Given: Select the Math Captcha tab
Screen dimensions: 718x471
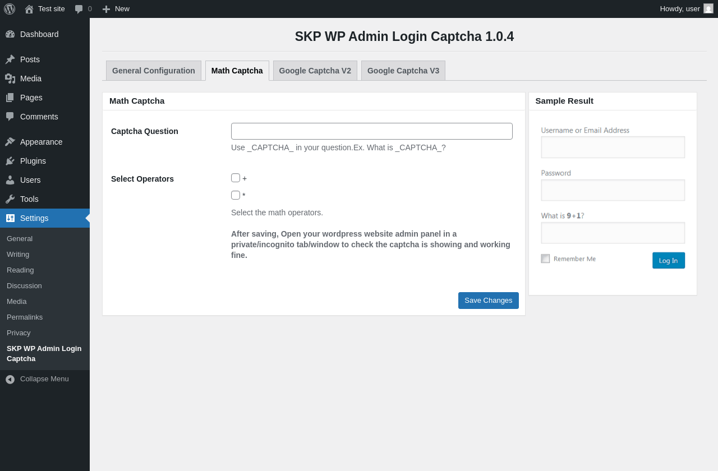Looking at the screenshot, I should point(237,71).
